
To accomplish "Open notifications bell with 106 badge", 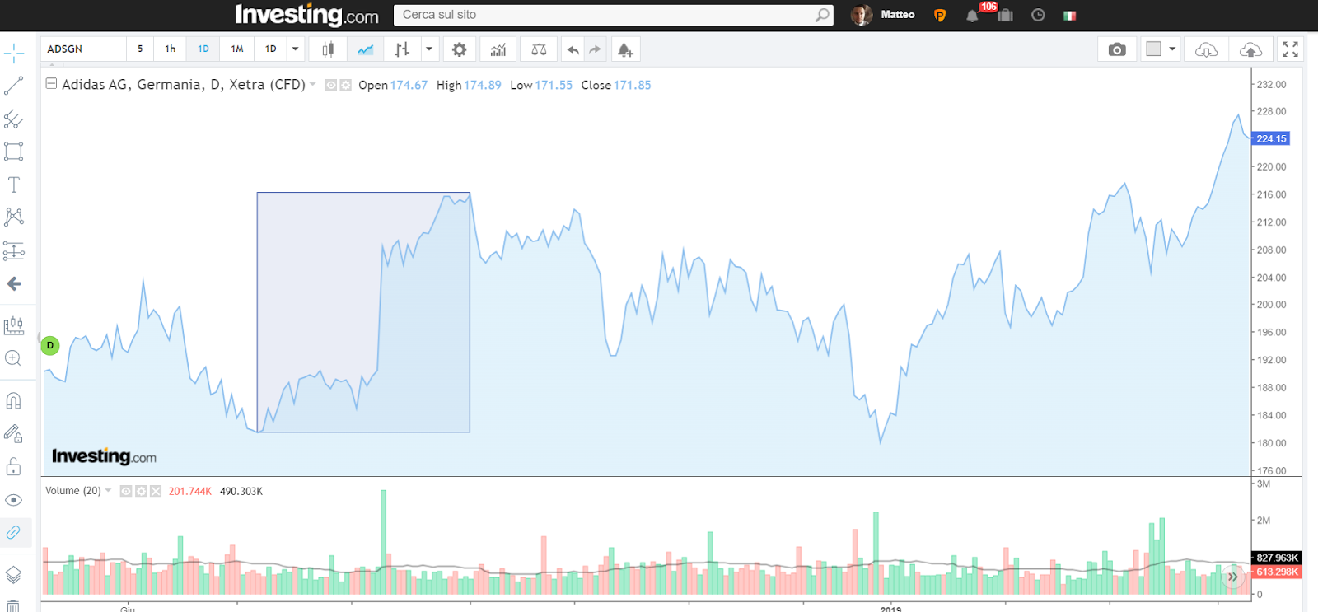I will [973, 16].
